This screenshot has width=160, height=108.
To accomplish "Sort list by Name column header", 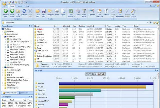I will (x=43, y=26).
